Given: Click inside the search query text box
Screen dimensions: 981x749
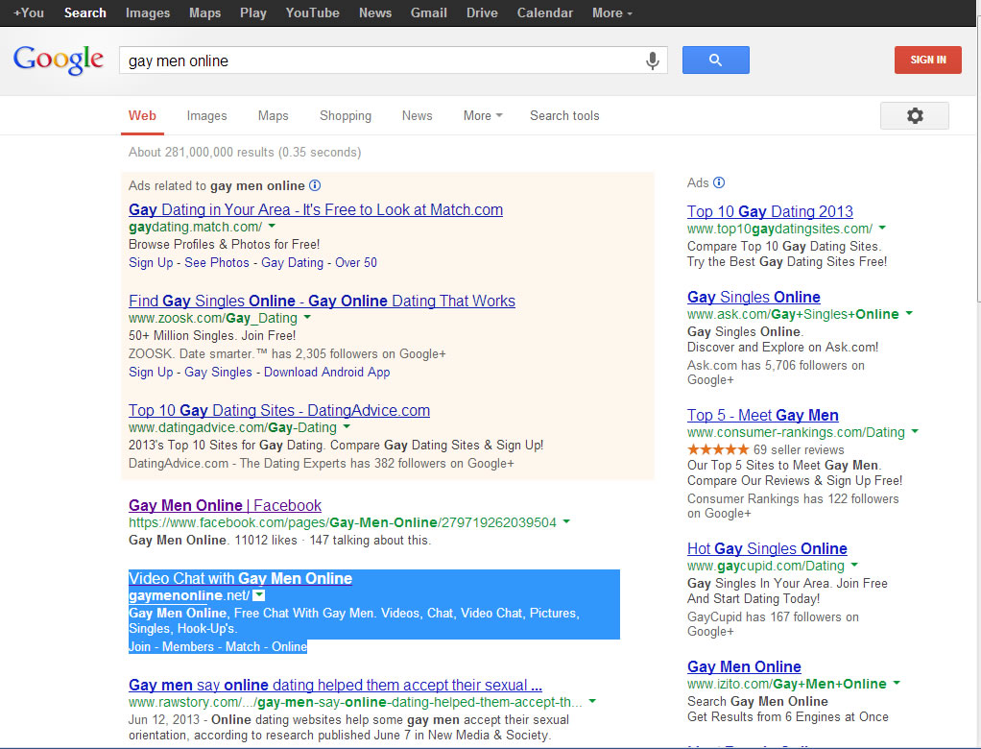Looking at the screenshot, I should [384, 60].
